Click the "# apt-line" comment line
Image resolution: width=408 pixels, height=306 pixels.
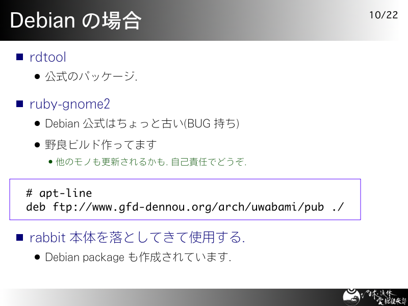tap(59, 193)
